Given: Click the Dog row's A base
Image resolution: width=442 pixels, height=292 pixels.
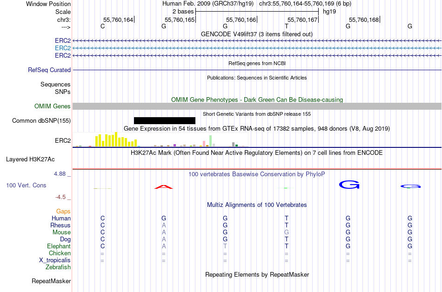Looking at the screenshot, I should coord(164,239).
